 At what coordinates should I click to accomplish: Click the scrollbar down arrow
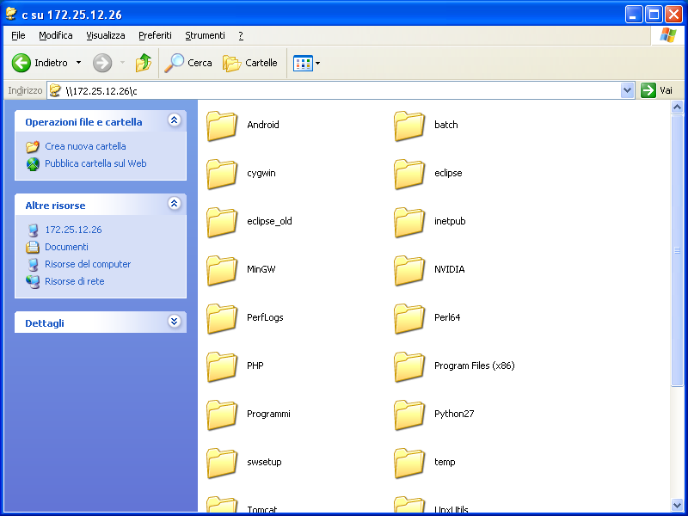tap(677, 505)
